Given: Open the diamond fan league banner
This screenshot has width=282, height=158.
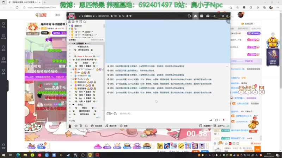Looking at the screenshot, I should click(x=273, y=51).
